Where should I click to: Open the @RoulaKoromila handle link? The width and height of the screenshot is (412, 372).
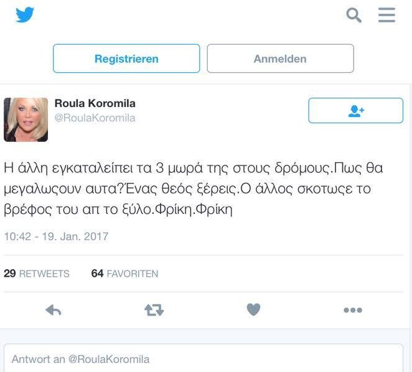coord(95,118)
